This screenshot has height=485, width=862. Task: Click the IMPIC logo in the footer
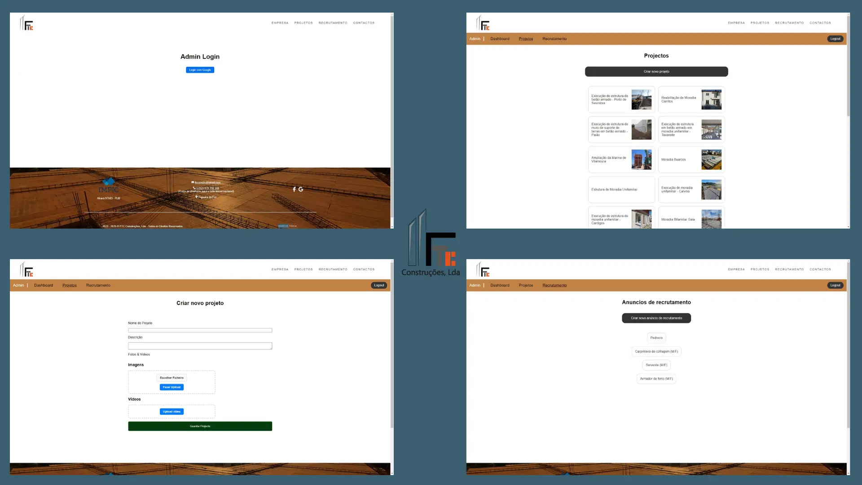tap(108, 185)
